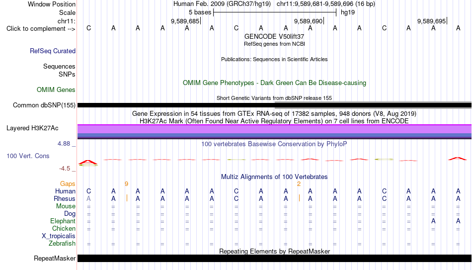Viewport: 472px width, 270px height.
Task: Click 'Short Genetic Variants from dbSNP release 155'
Action: pyautogui.click(x=274, y=98)
